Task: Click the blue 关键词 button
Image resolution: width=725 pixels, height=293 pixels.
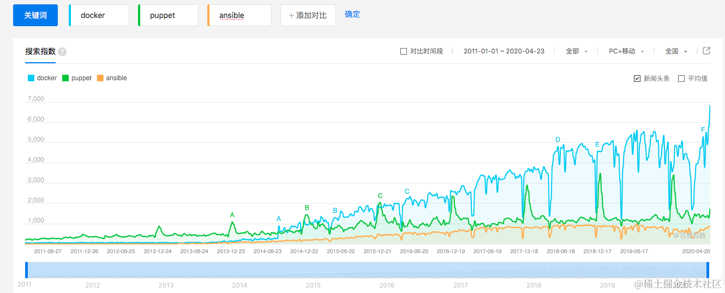Action: (35, 15)
